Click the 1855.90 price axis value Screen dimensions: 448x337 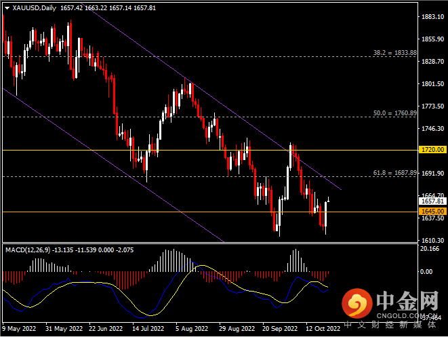(x=433, y=39)
